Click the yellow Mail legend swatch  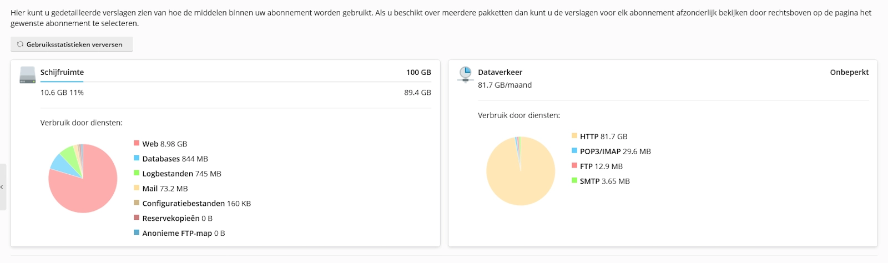click(x=137, y=188)
